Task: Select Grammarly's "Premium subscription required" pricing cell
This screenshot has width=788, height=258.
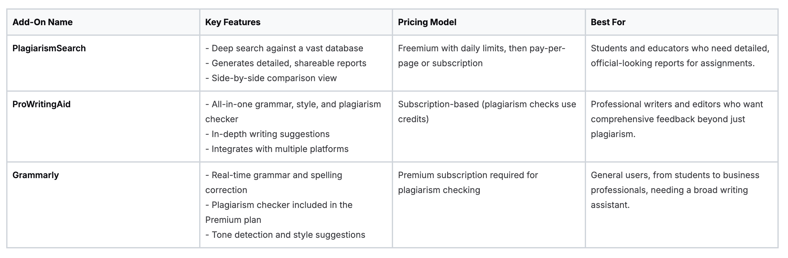Action: [x=468, y=182]
